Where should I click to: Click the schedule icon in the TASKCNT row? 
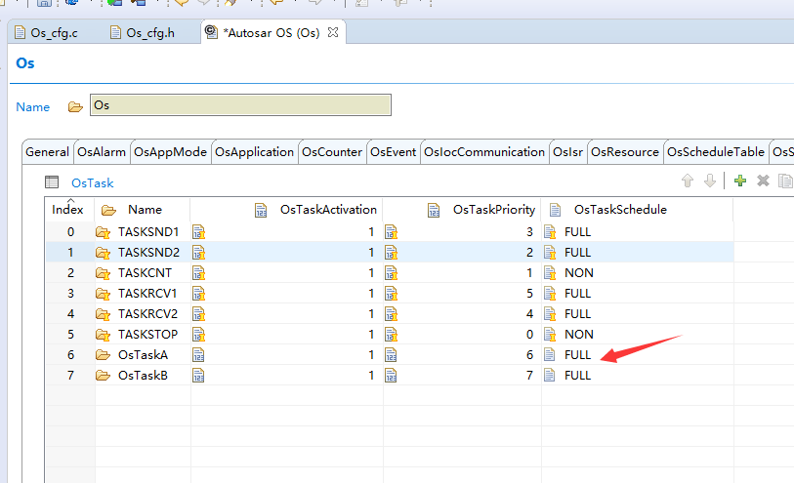(x=550, y=273)
